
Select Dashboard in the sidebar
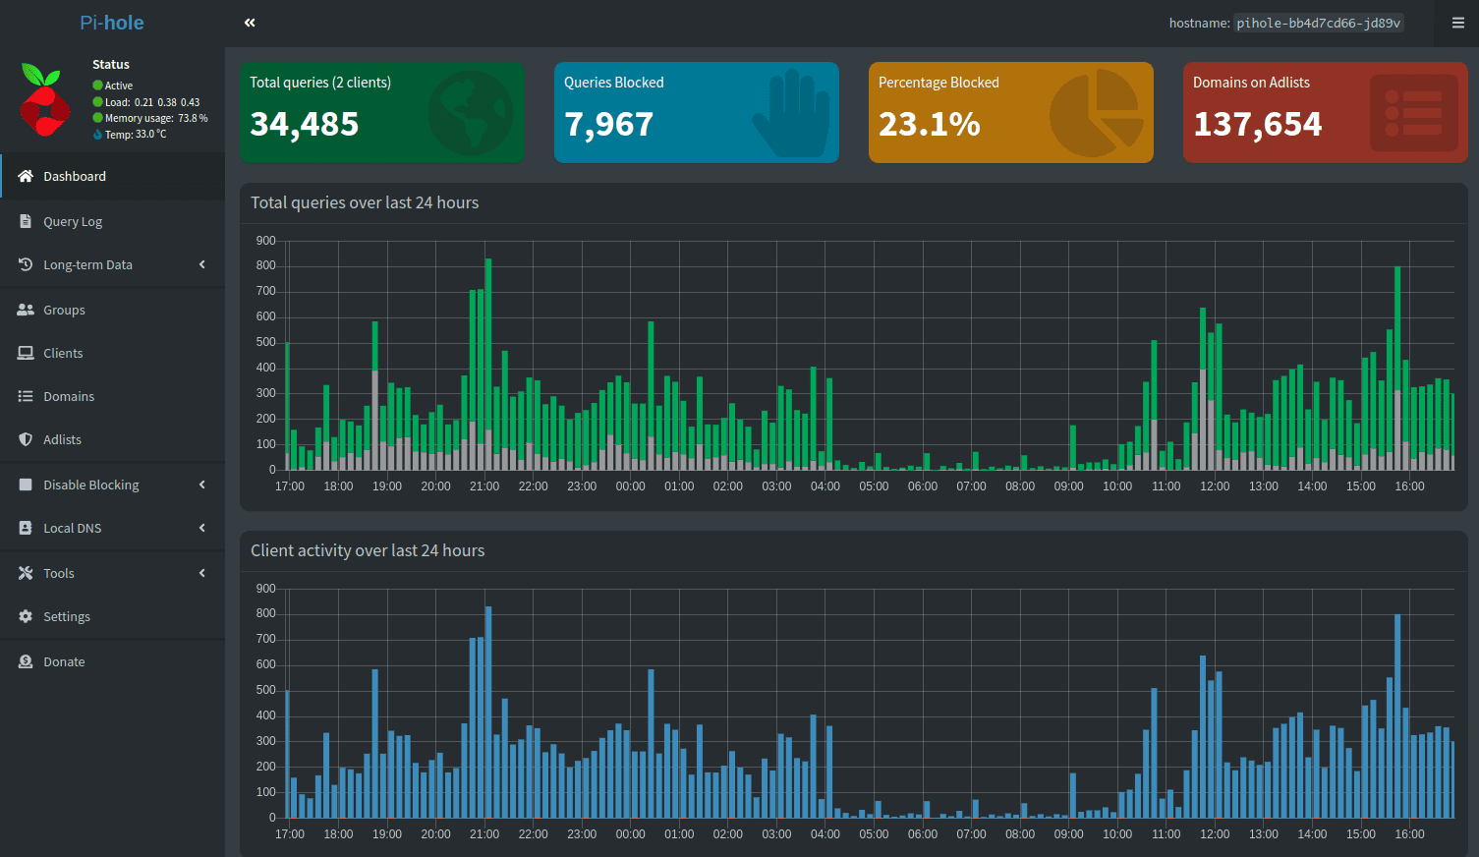(75, 176)
